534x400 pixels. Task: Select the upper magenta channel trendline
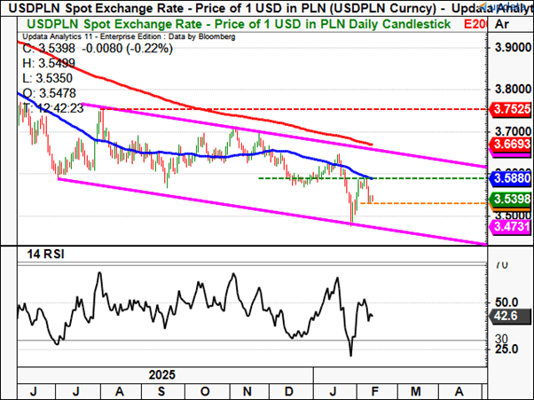(266, 130)
